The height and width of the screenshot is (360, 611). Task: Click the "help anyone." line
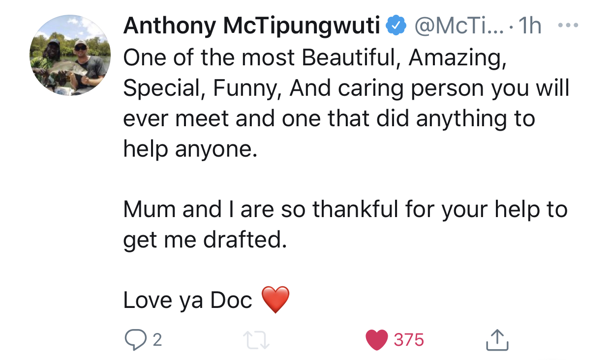pos(190,149)
